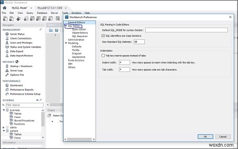Click the new SQL tab toolbar icon

(5, 19)
